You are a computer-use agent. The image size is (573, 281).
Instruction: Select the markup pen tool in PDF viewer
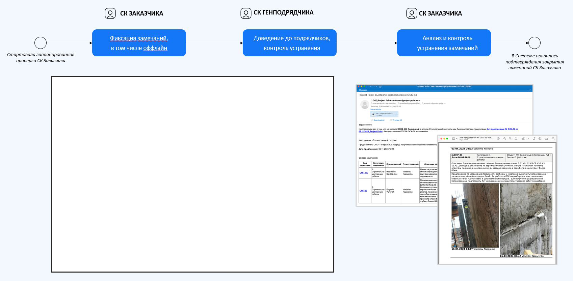[523, 139]
